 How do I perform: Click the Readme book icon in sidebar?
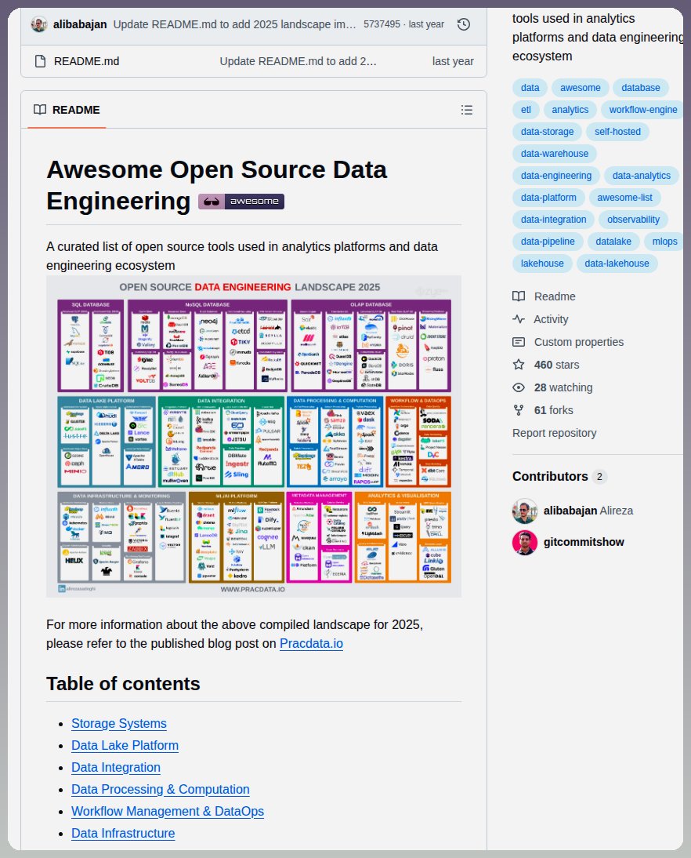click(519, 296)
